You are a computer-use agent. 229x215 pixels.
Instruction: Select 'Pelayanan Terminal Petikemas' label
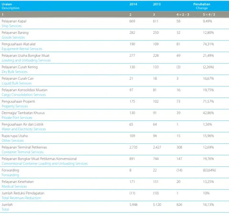coord(24,147)
